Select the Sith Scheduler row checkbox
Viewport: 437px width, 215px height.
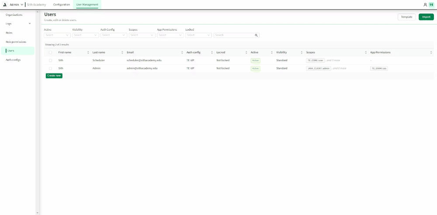pos(50,60)
